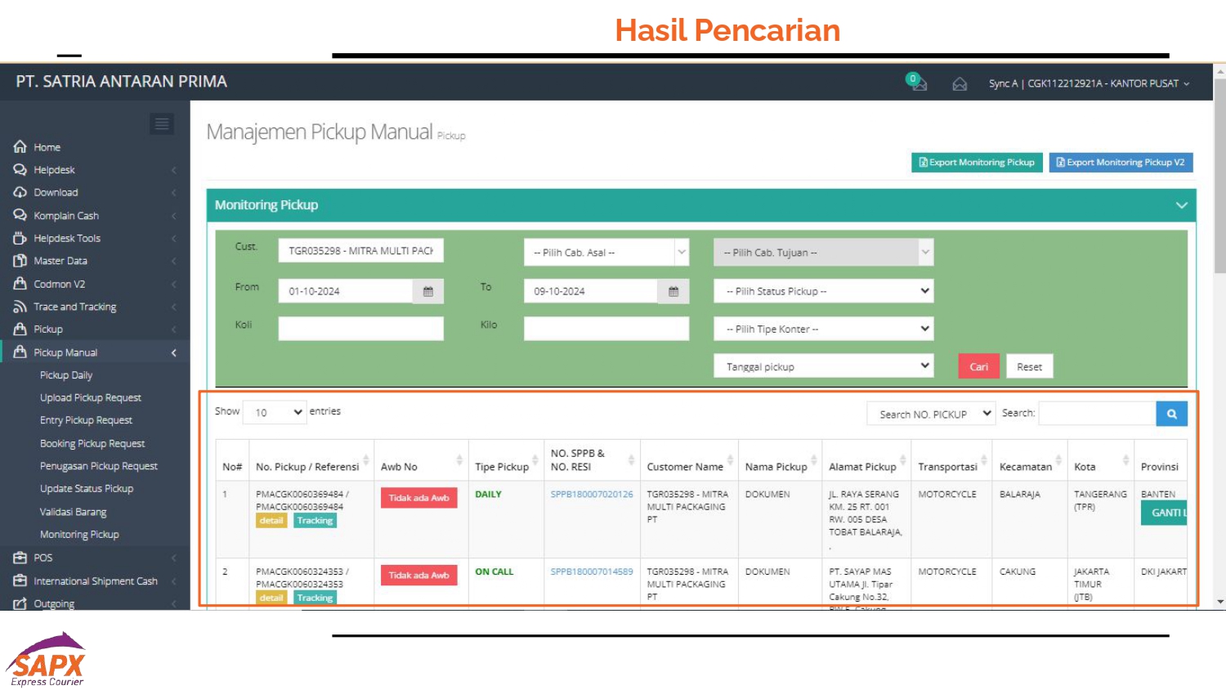Image resolution: width=1226 pixels, height=690 pixels.
Task: Open the Pilih Cab. Tujuan dropdown
Action: pos(823,253)
